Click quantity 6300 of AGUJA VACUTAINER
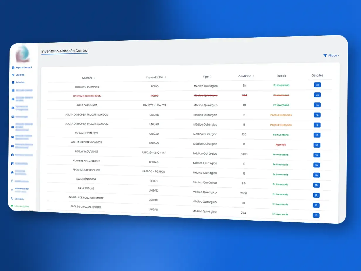This screenshot has height=271, width=361. point(244,154)
